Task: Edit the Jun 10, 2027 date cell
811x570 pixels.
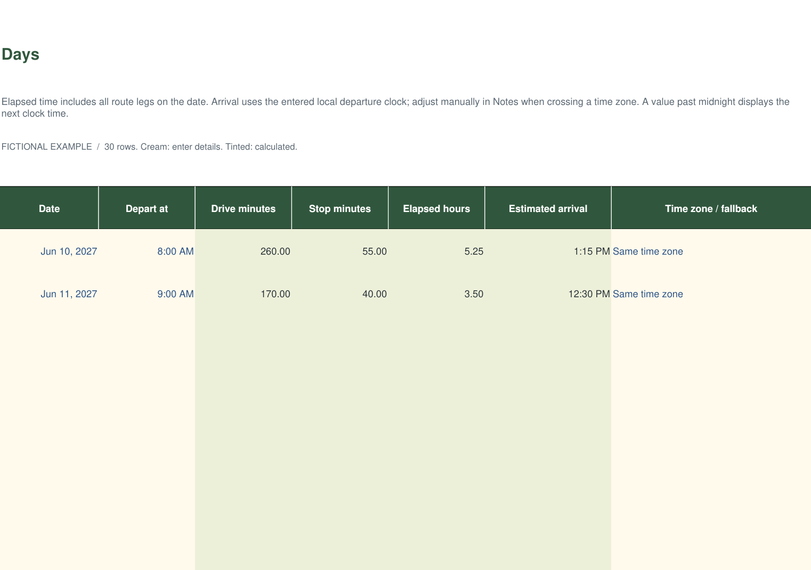Action: 49,251
